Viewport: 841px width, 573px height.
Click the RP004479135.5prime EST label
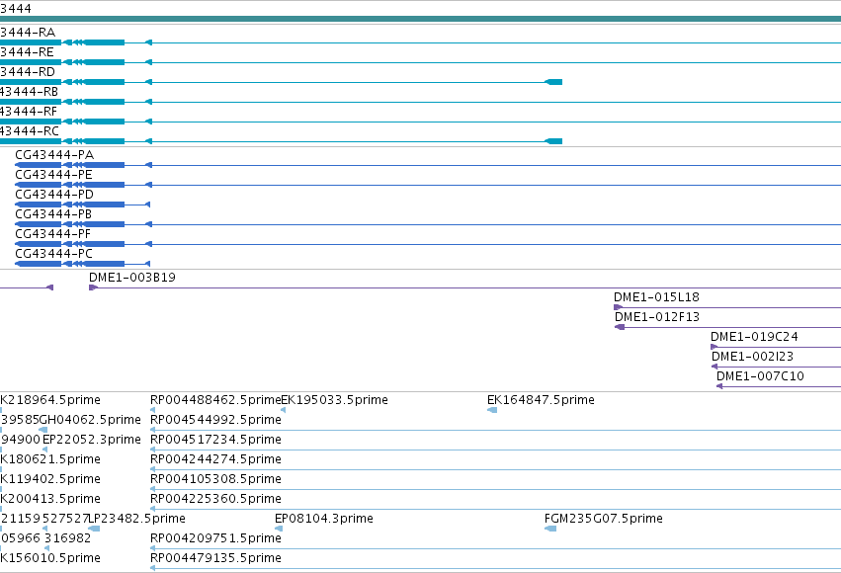[215, 559]
